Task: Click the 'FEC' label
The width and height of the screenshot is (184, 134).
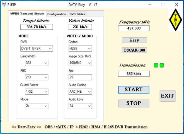Action: pyautogui.click(x=23, y=71)
